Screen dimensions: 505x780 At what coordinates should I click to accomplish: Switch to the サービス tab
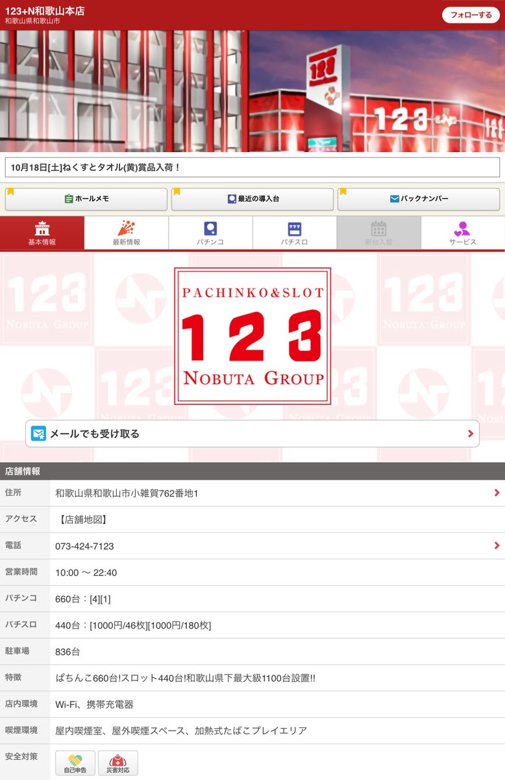(463, 233)
